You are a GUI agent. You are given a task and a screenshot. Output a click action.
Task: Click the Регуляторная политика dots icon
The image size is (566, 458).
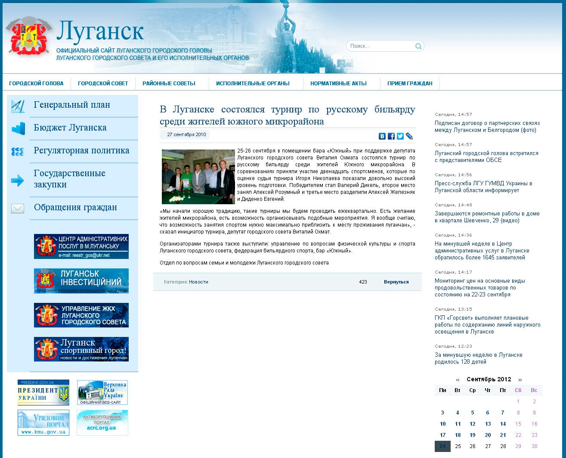click(18, 152)
